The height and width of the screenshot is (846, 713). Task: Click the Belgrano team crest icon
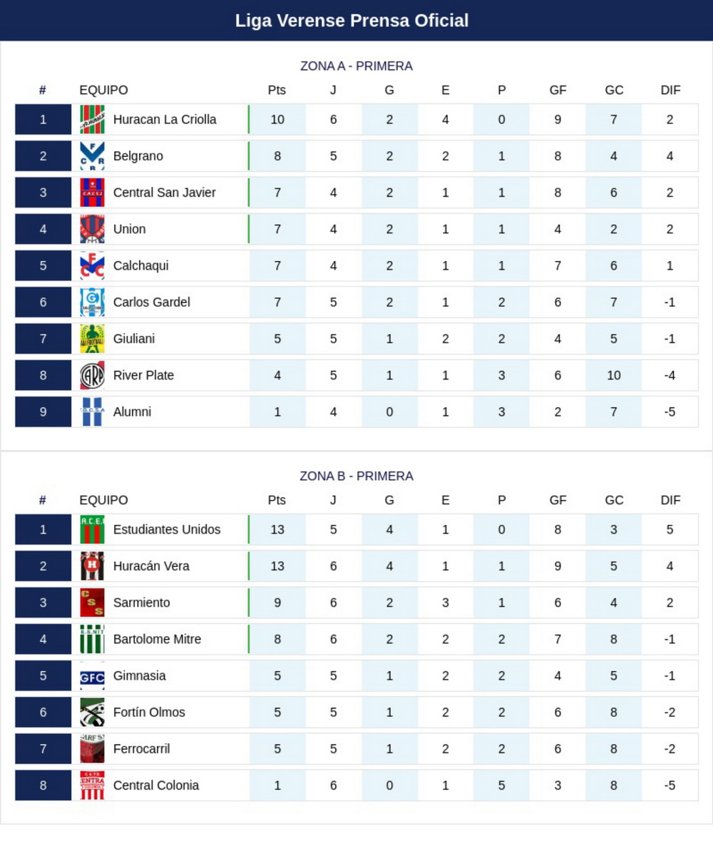[92, 156]
